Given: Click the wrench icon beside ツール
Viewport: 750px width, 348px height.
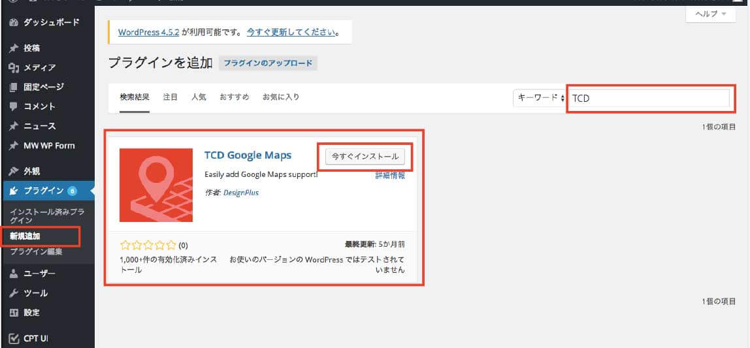Looking at the screenshot, I should 13,293.
